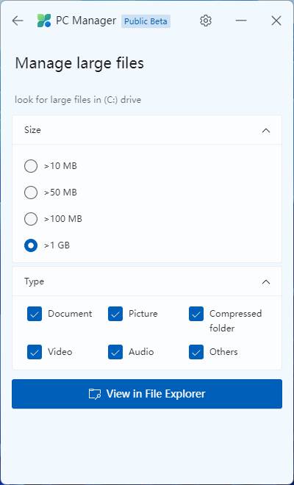Click the Size section header
The height and width of the screenshot is (485, 294).
click(147, 130)
